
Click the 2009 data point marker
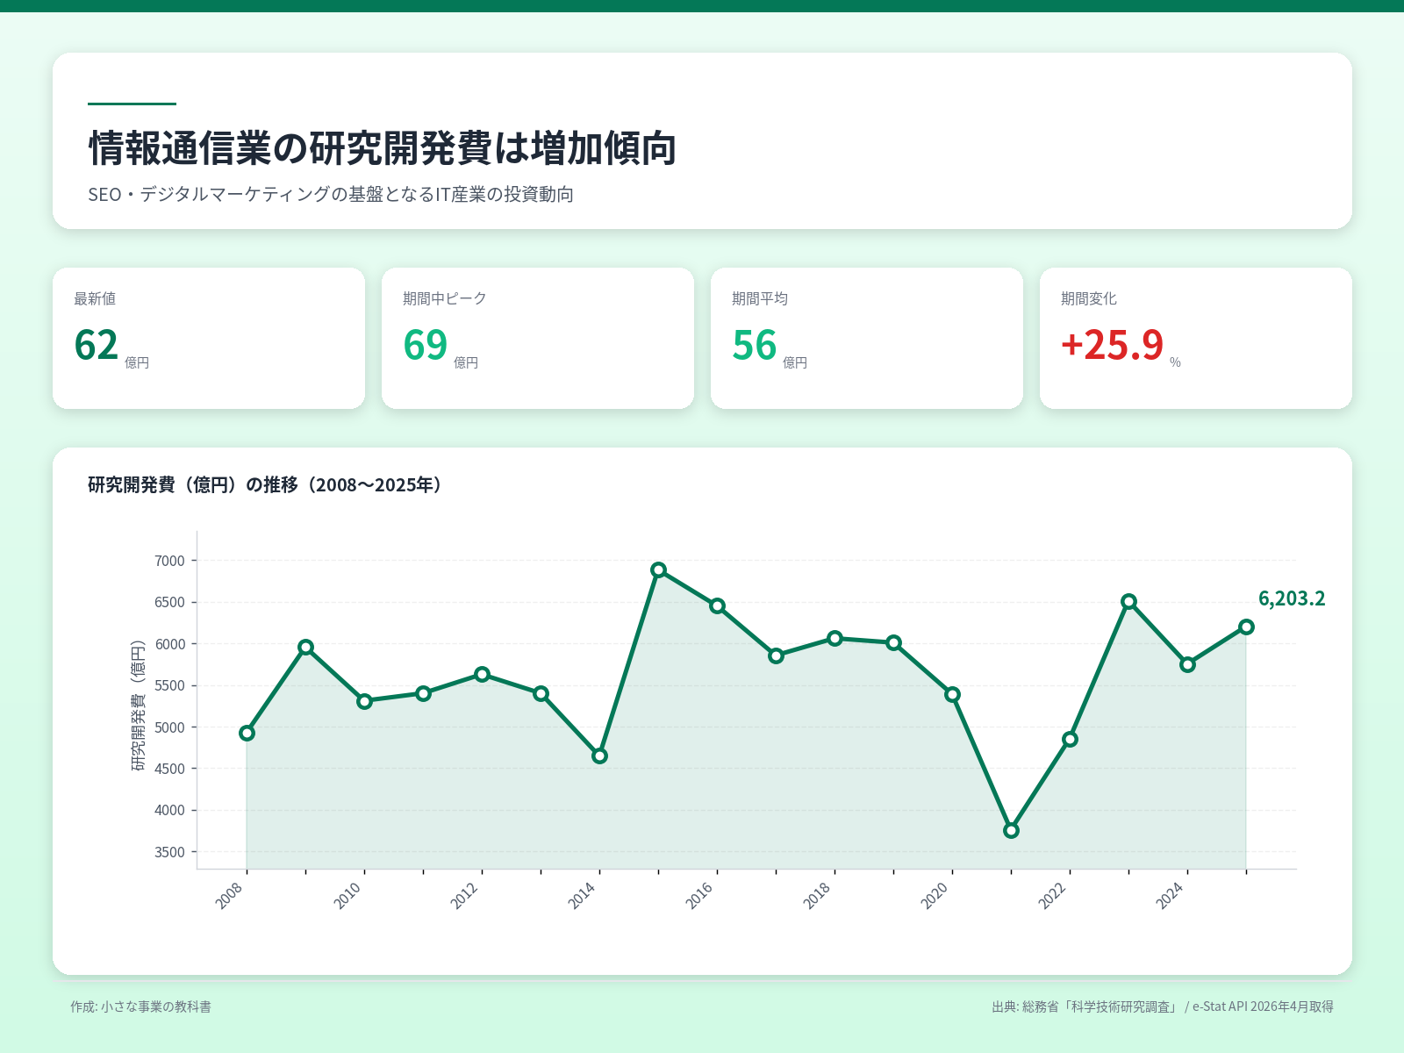[306, 648]
